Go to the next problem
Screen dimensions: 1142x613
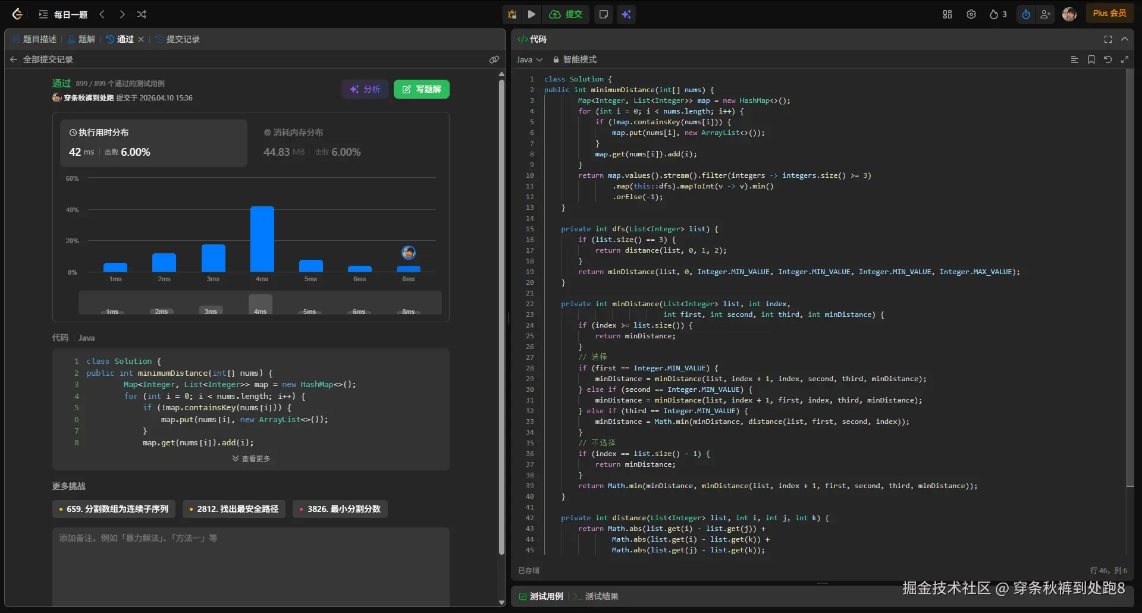point(122,14)
